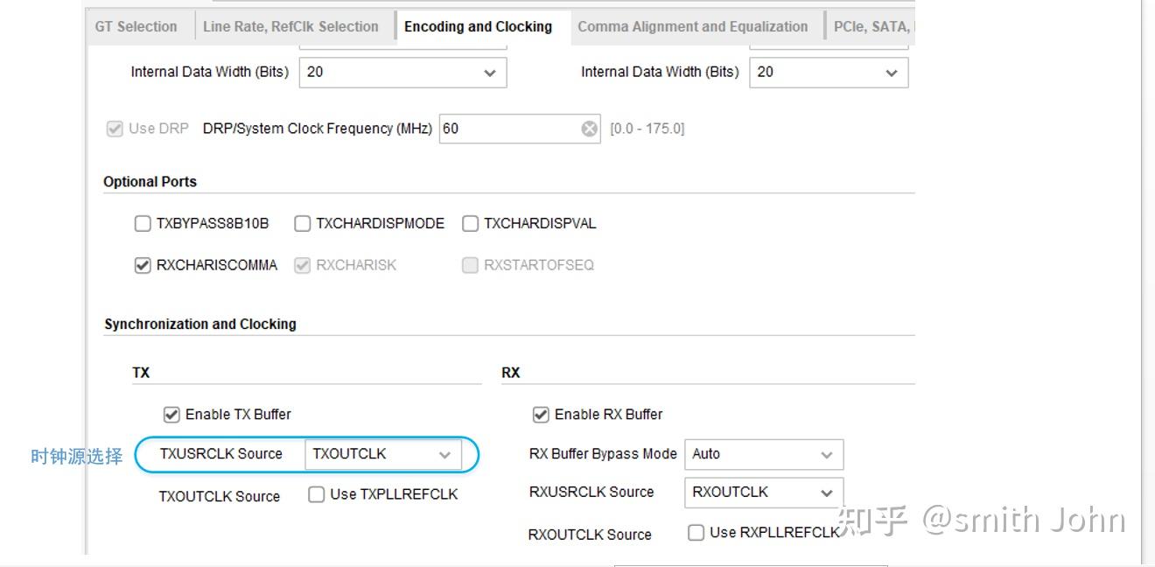Disable the Enable TX Buffer option
Screen dimensions: 1155x567
point(171,414)
